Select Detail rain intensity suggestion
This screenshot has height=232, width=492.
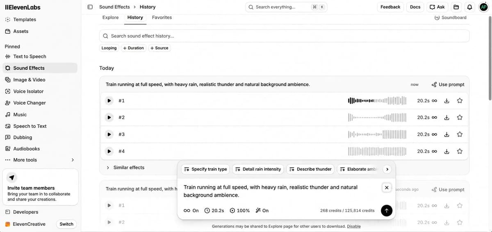258,169
